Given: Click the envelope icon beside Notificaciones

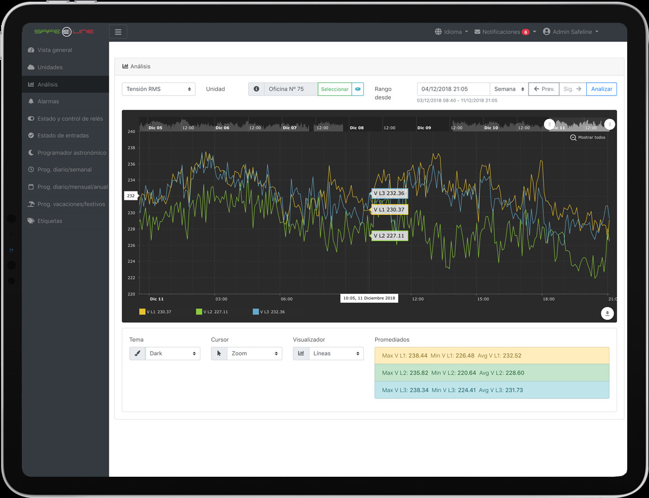Looking at the screenshot, I should [x=477, y=32].
